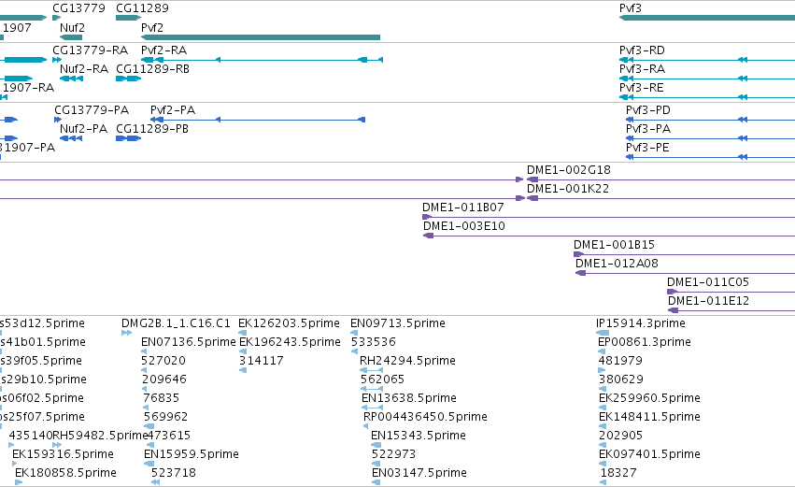795x487 pixels.
Task: Select the EK126203.5prime EST label
Action: (x=289, y=323)
